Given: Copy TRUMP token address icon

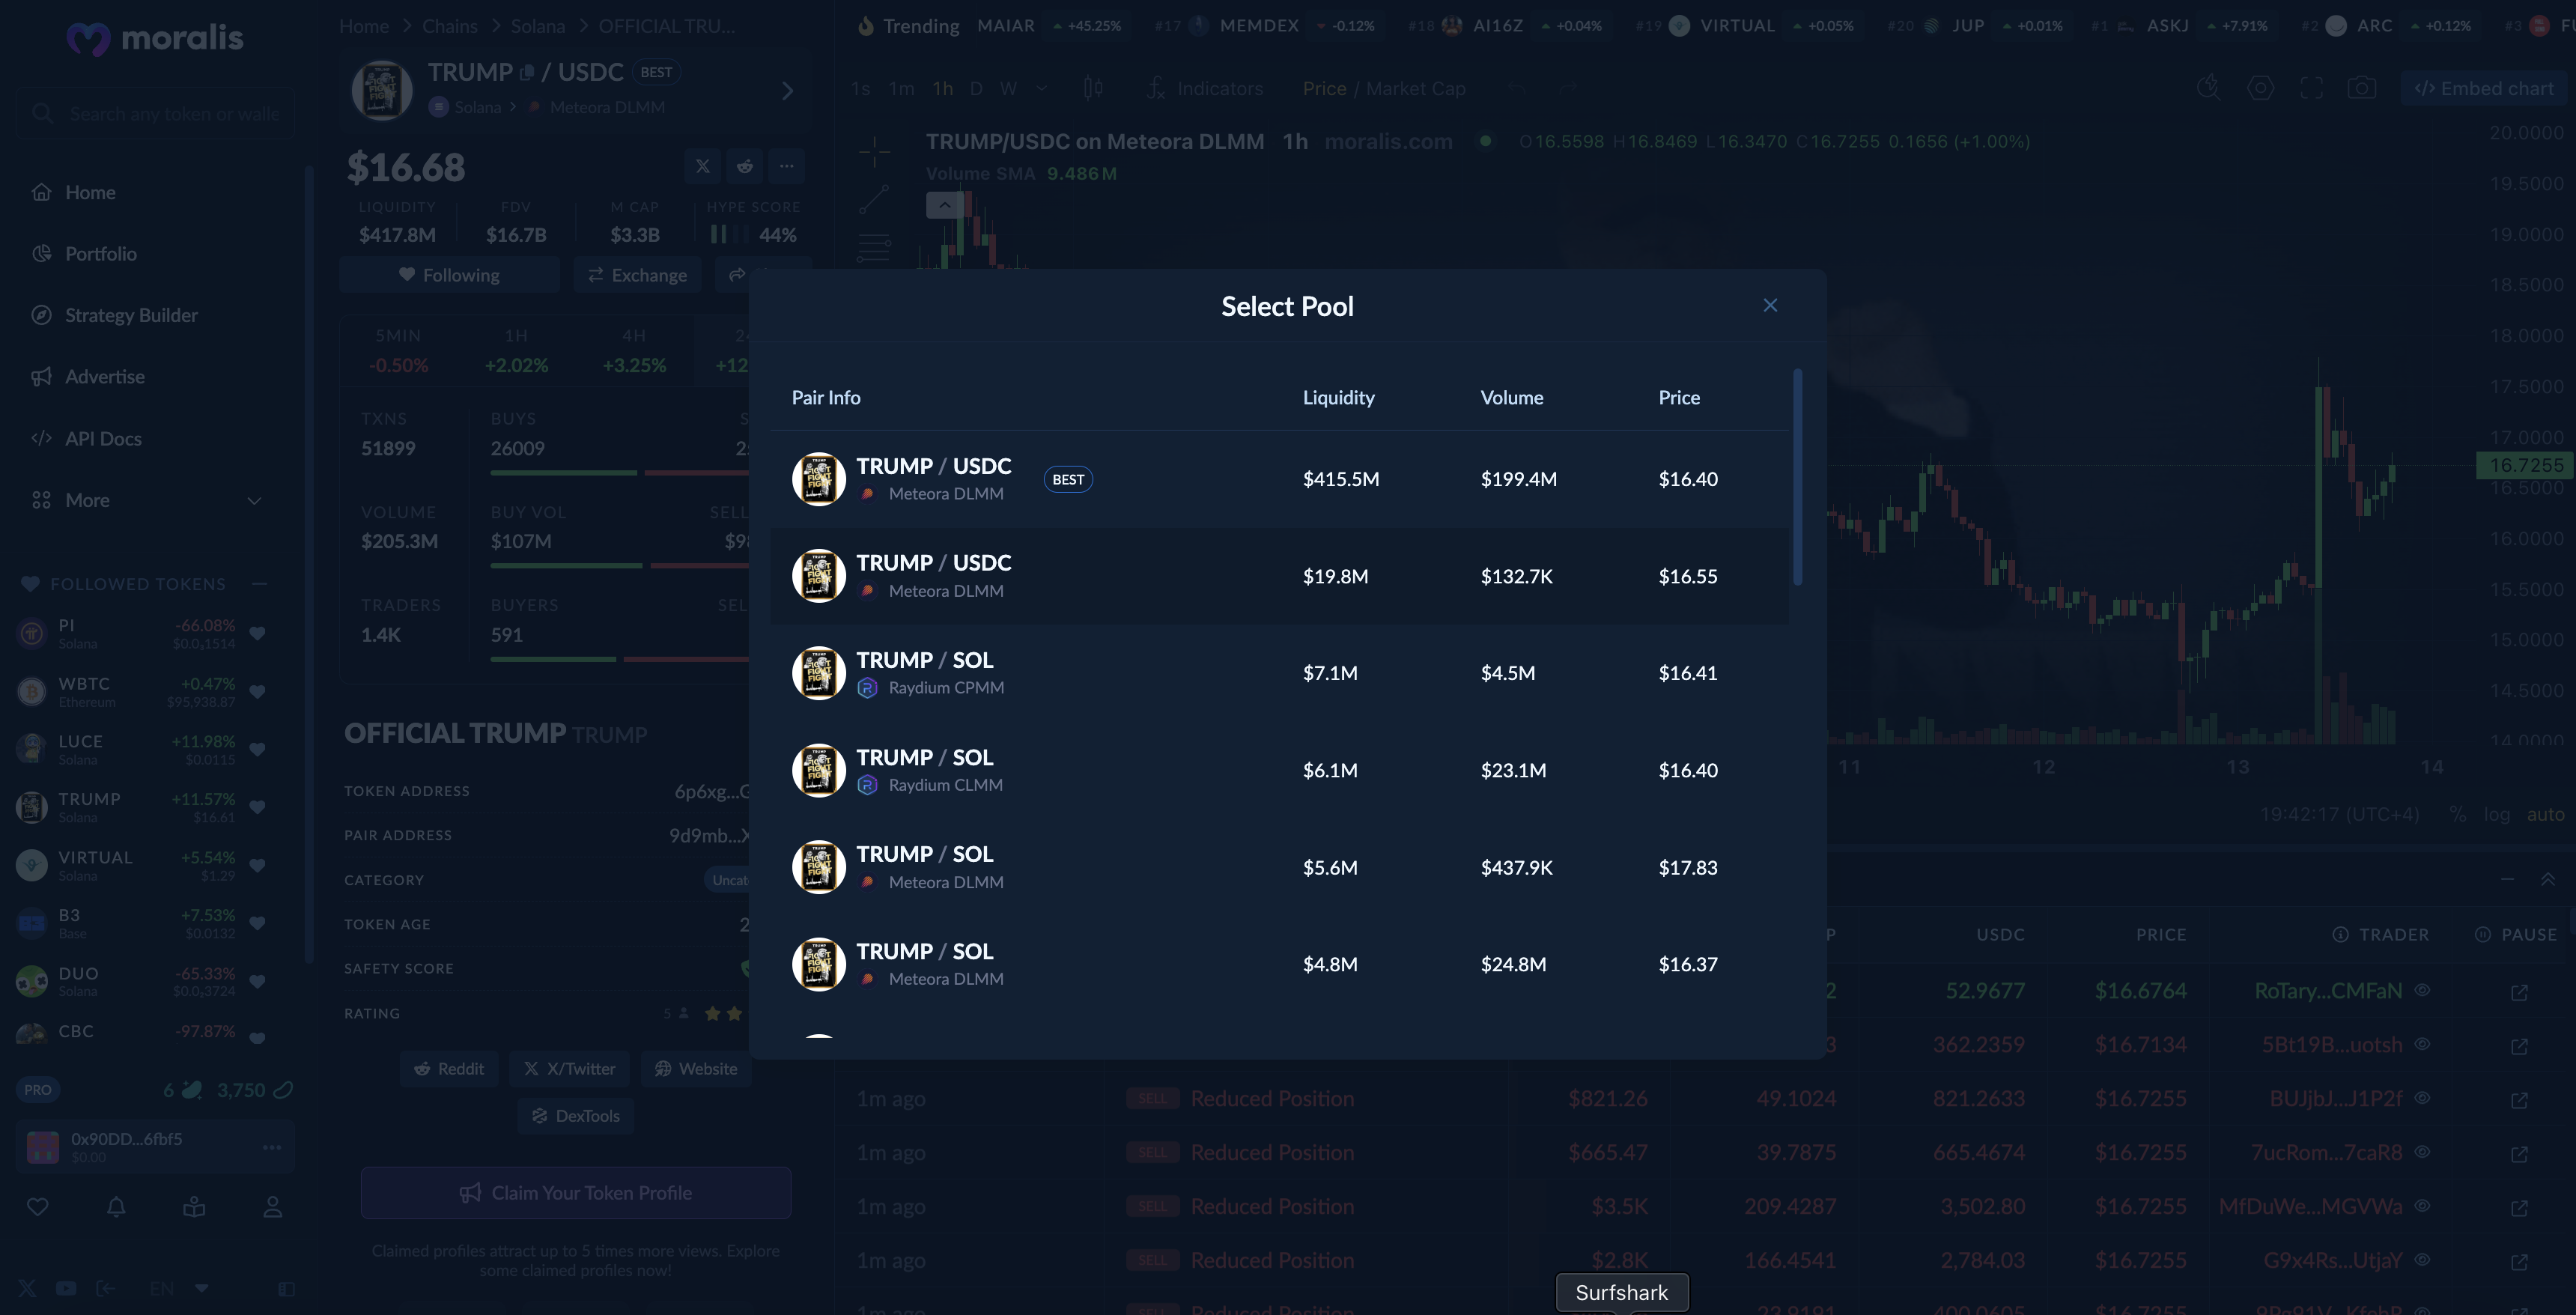Looking at the screenshot, I should pyautogui.click(x=527, y=72).
